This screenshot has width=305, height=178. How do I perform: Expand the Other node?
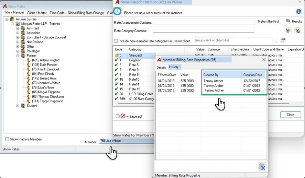[18, 47]
